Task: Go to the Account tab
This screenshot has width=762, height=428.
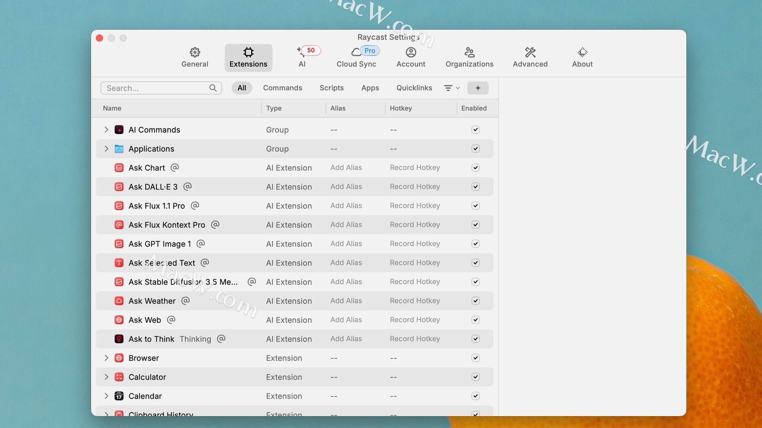Action: point(411,57)
